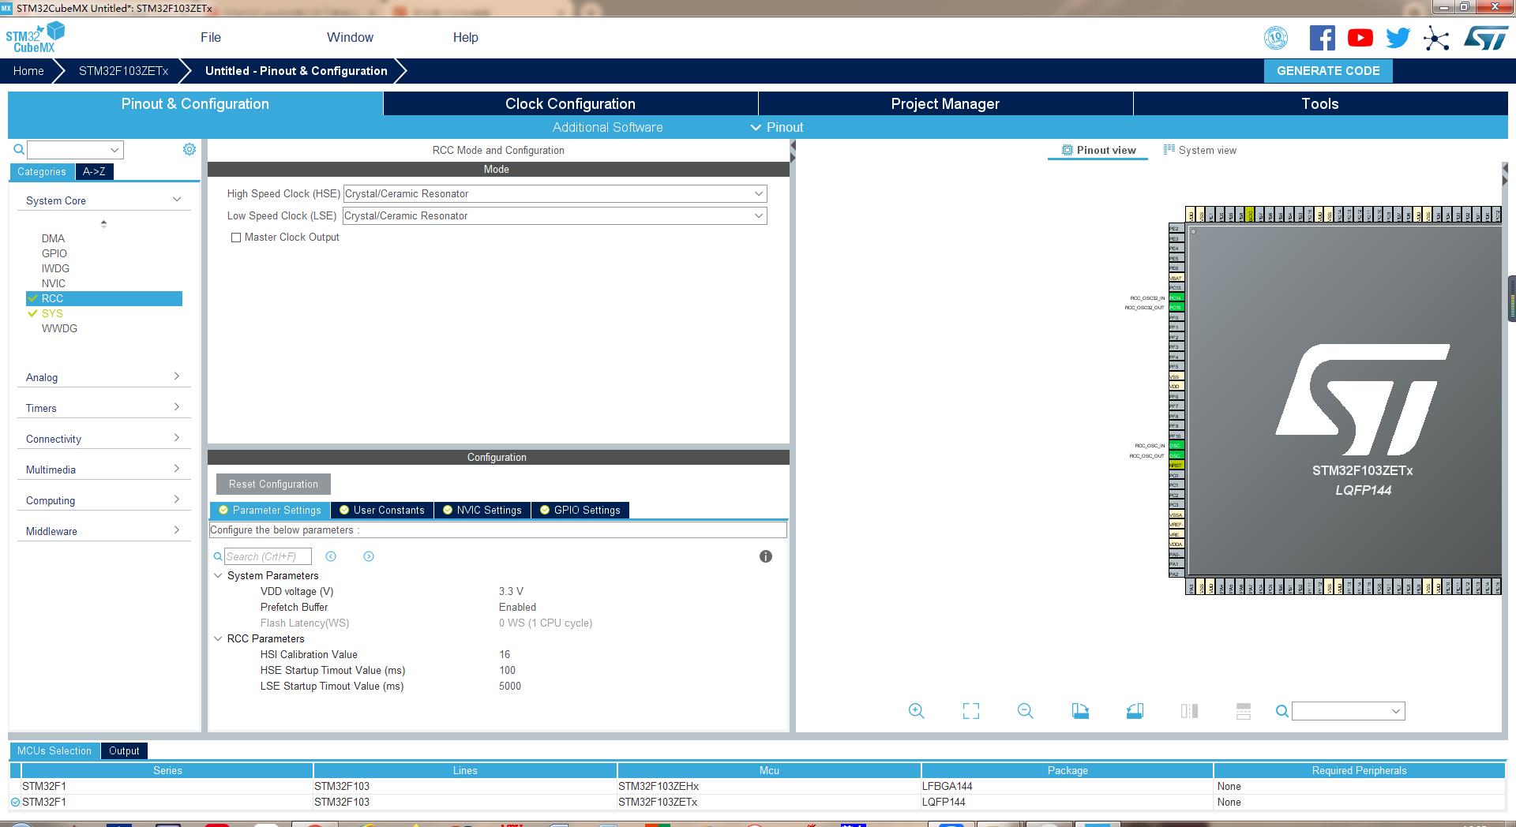The width and height of the screenshot is (1516, 827).
Task: Go to previous parameter search result
Action: click(x=331, y=556)
